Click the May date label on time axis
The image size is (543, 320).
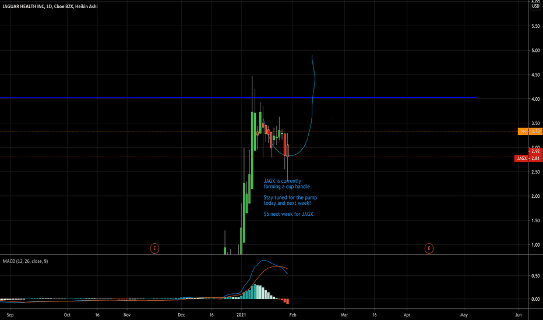464,315
